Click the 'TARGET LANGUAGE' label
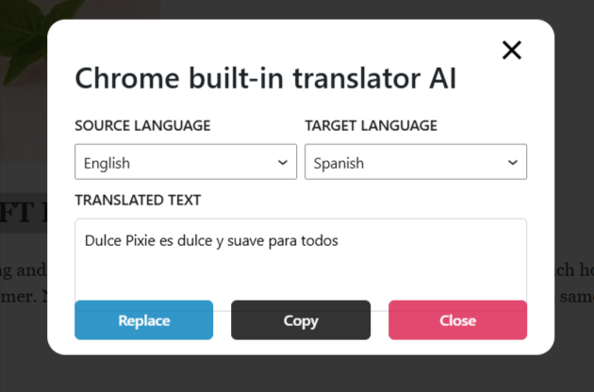The width and height of the screenshot is (594, 392). 371,125
